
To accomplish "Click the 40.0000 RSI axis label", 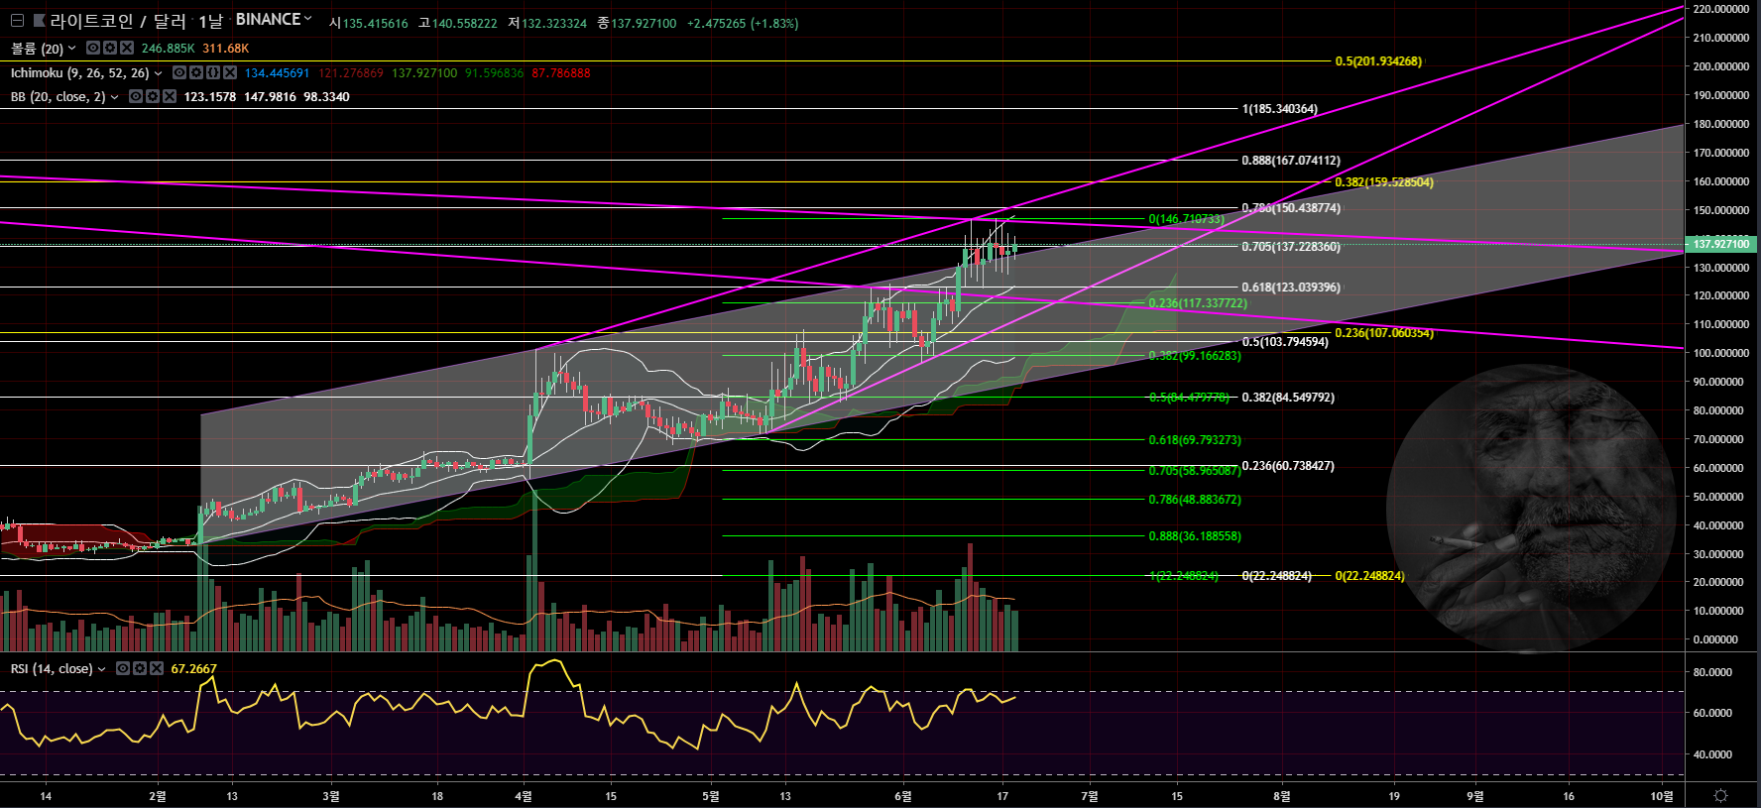I will pyautogui.click(x=1713, y=754).
